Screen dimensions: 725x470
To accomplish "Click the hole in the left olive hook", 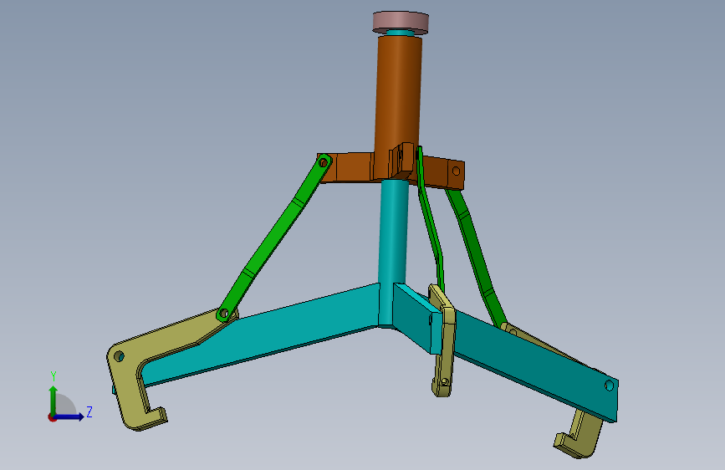I will pyautogui.click(x=119, y=356).
